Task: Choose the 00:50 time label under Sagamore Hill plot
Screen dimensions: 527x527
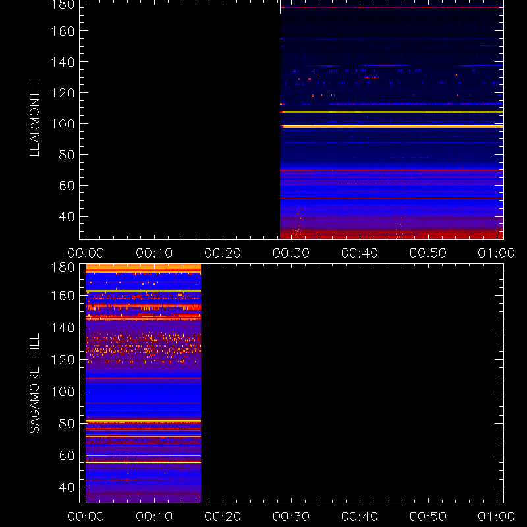Action: pyautogui.click(x=428, y=516)
